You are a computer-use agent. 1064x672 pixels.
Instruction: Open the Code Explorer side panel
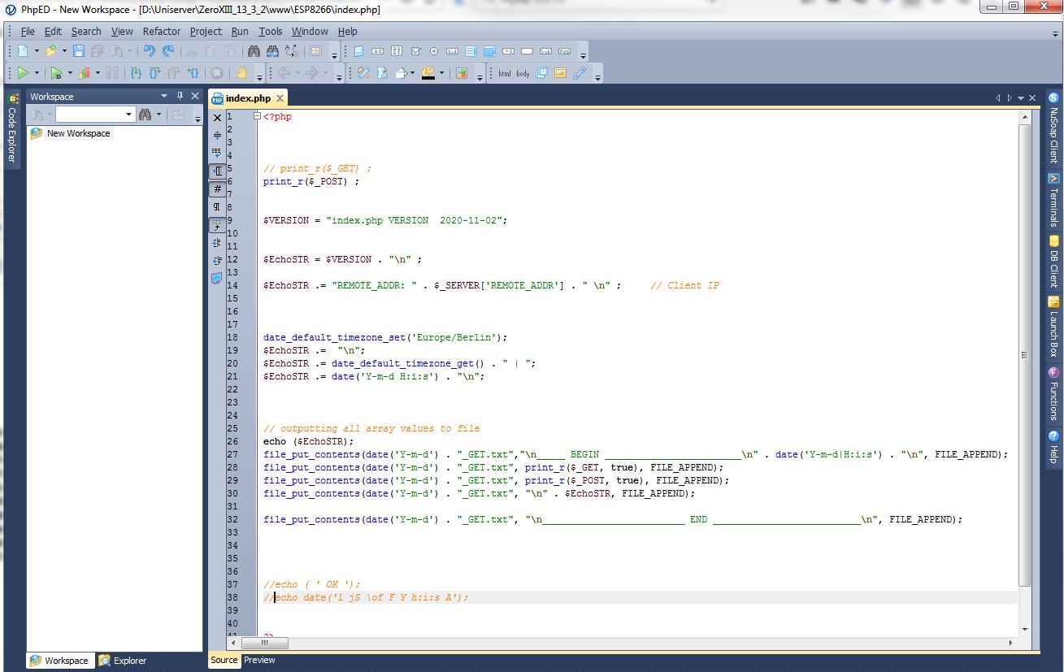(x=12, y=128)
